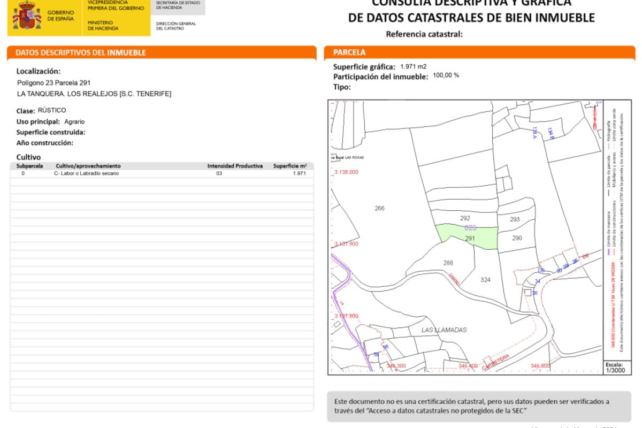
Task: Click the 'Clase:' label
Action: pos(26,111)
